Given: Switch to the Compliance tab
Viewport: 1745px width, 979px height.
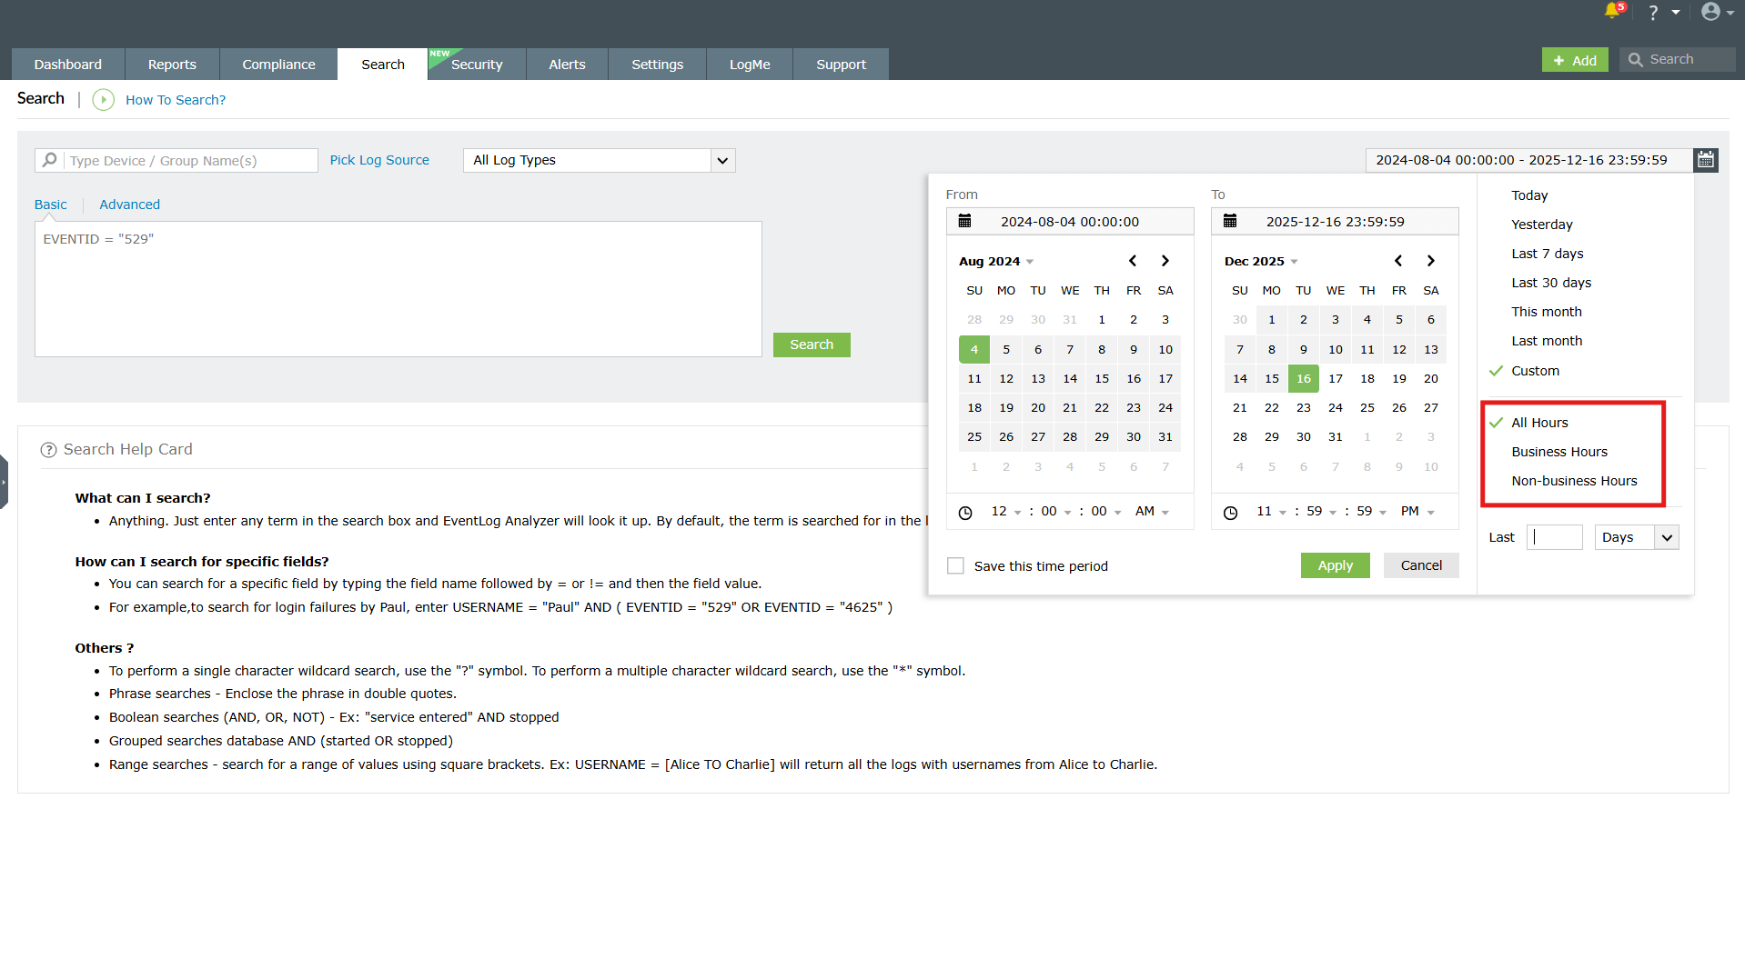Looking at the screenshot, I should (x=278, y=65).
